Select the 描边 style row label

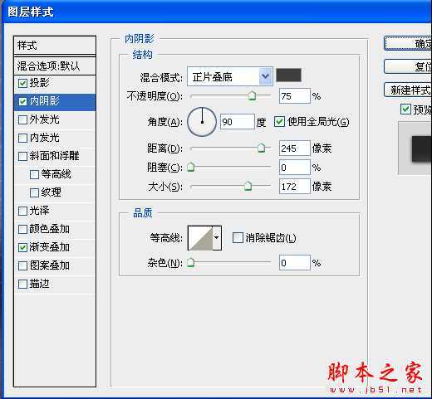[40, 284]
